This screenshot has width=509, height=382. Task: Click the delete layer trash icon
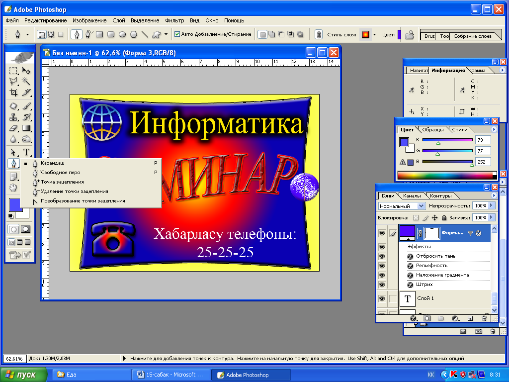(484, 318)
